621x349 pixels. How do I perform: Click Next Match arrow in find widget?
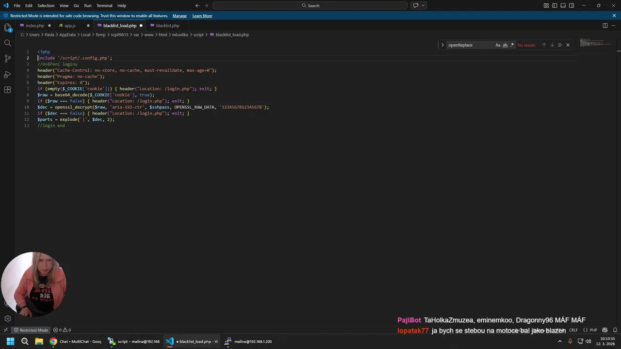[x=552, y=45]
